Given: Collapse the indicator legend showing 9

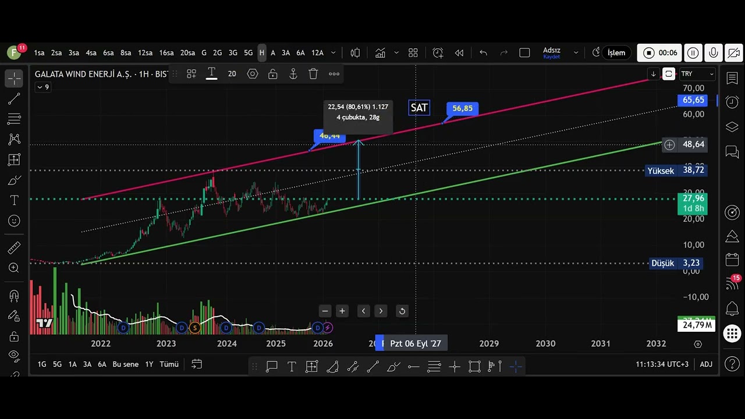Looking at the screenshot, I should tap(43, 87).
